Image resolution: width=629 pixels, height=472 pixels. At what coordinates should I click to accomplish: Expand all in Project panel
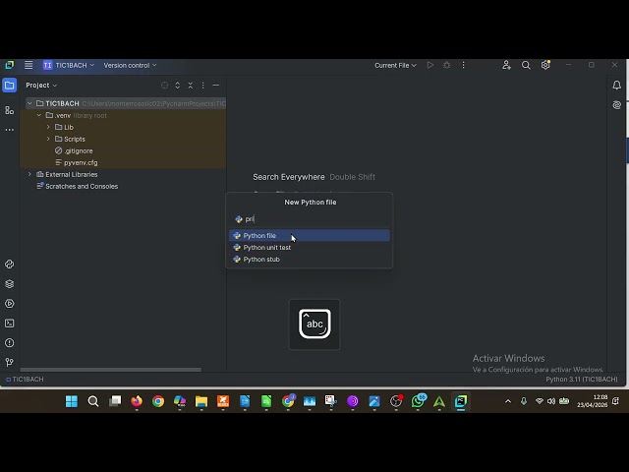177,86
